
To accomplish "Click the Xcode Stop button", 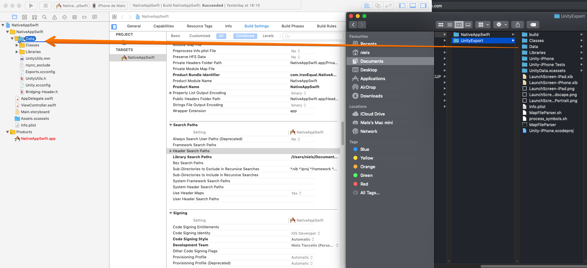I will coord(46,5).
